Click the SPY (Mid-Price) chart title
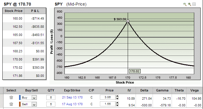The image size is (203, 109). 71,4
